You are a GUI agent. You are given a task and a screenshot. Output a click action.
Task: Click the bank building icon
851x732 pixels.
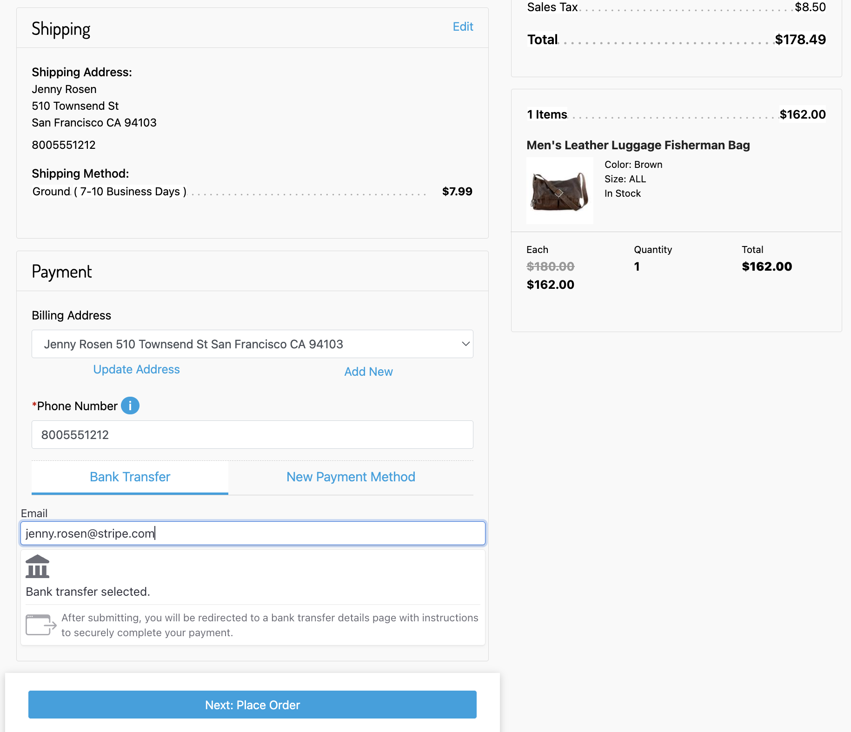tap(37, 566)
